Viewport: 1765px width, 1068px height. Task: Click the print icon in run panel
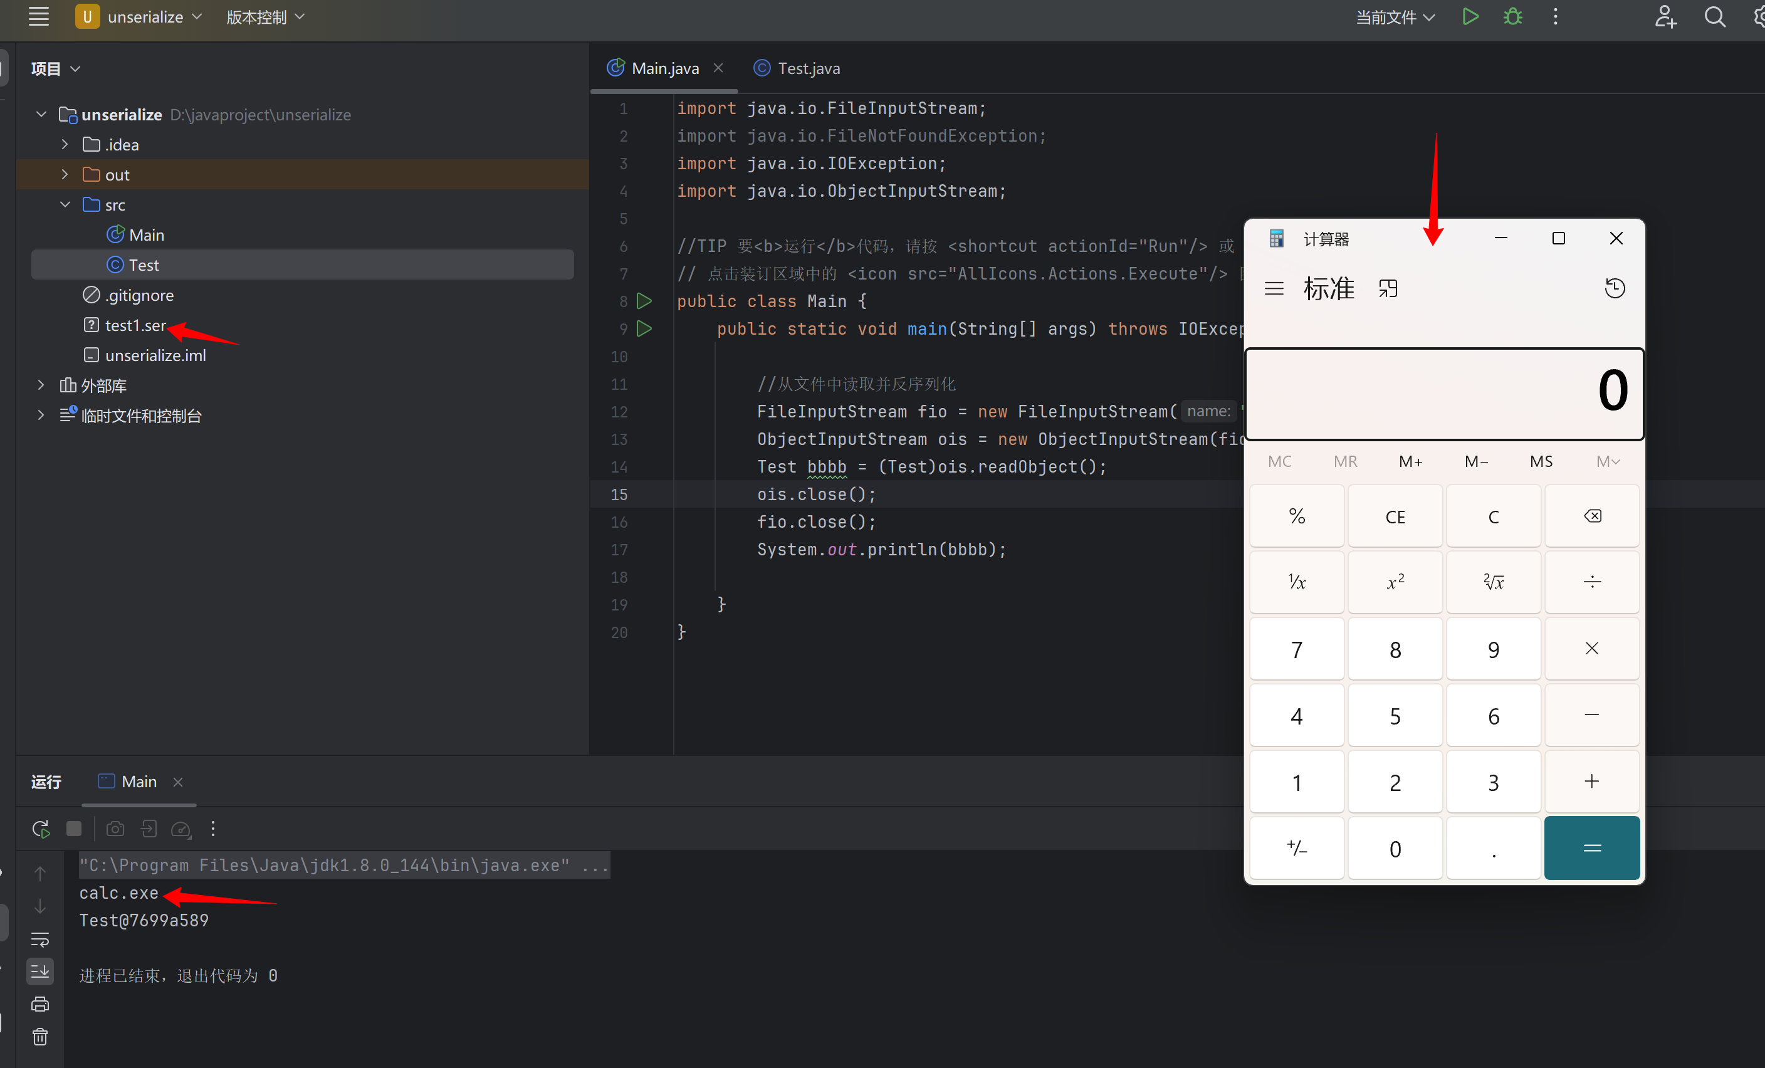(x=40, y=1003)
